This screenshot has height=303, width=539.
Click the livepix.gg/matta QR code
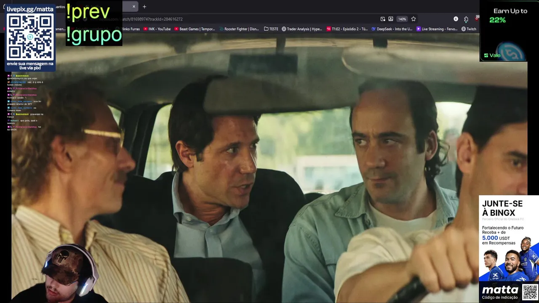click(x=30, y=37)
